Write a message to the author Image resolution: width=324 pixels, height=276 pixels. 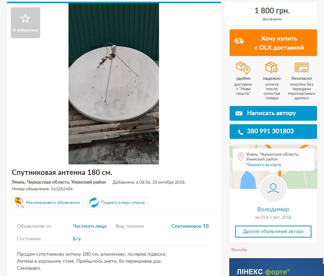point(273,113)
